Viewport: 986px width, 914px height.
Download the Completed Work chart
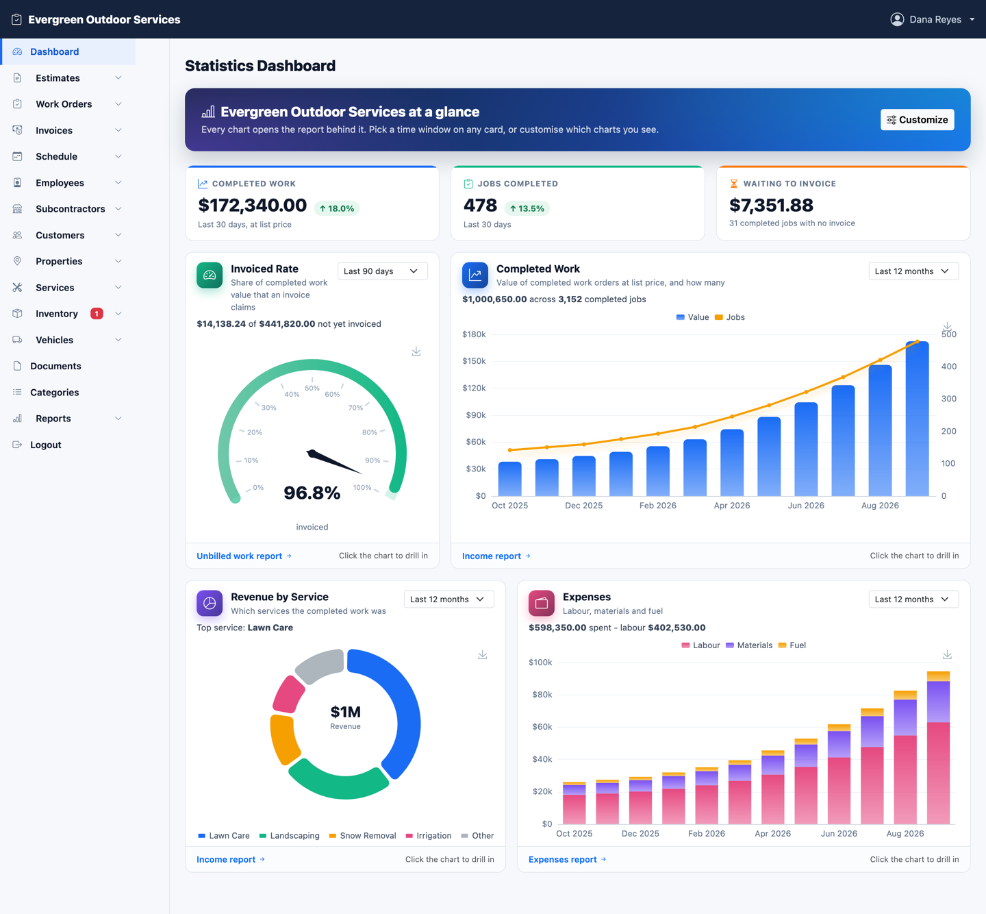pyautogui.click(x=947, y=327)
